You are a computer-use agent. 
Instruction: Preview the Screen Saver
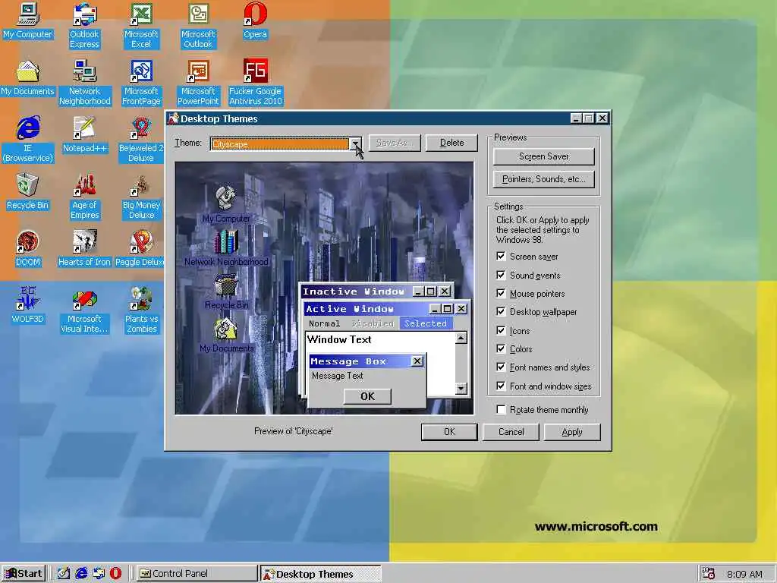(543, 156)
